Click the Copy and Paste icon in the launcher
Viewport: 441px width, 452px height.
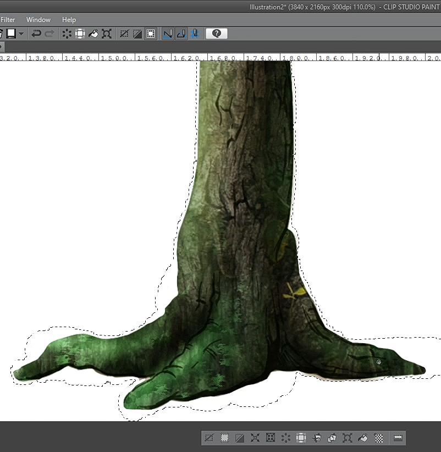coord(332,438)
